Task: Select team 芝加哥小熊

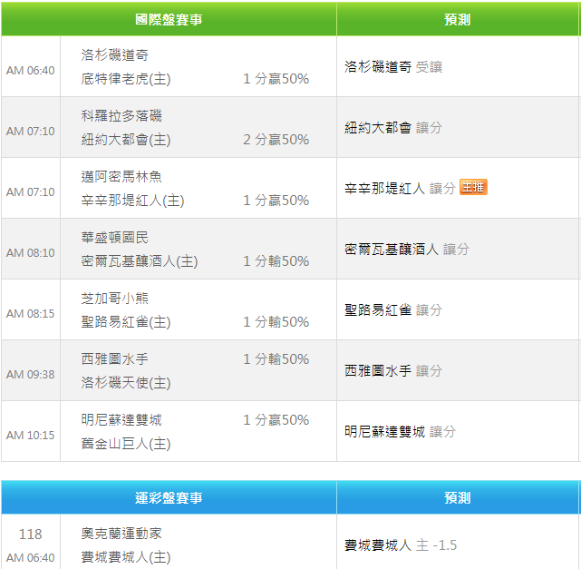Action: tap(115, 299)
